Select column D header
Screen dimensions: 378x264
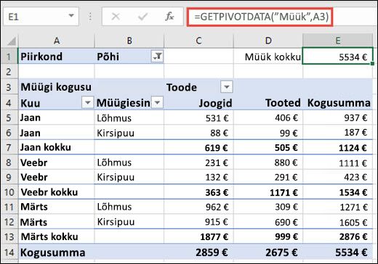[268, 41]
